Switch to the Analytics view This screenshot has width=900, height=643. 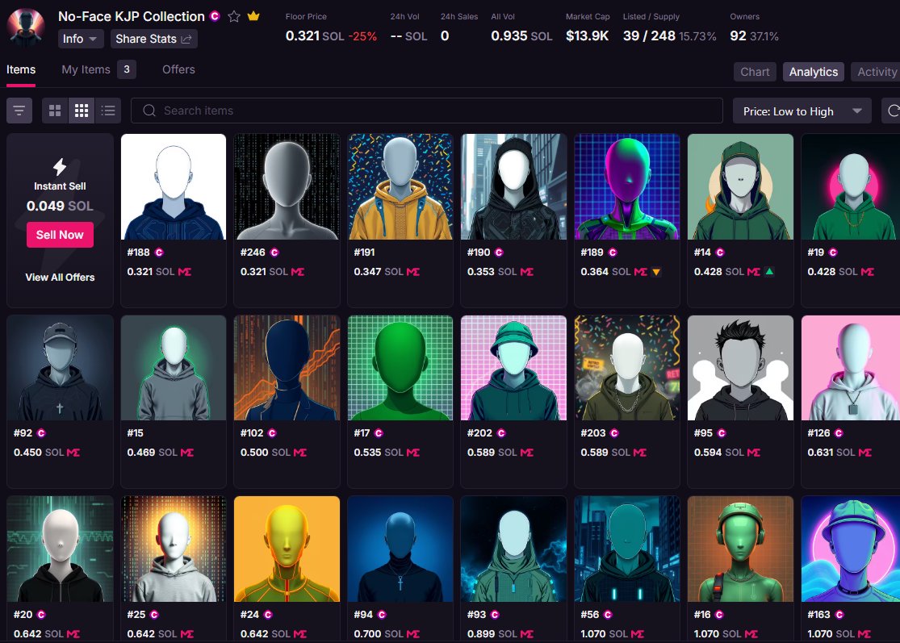[814, 72]
